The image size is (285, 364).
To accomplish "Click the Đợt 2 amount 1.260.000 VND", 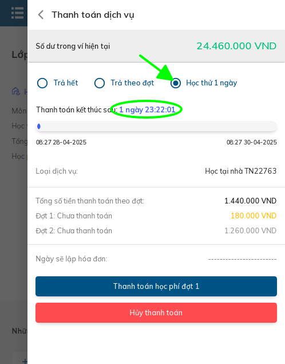I will click(x=250, y=230).
